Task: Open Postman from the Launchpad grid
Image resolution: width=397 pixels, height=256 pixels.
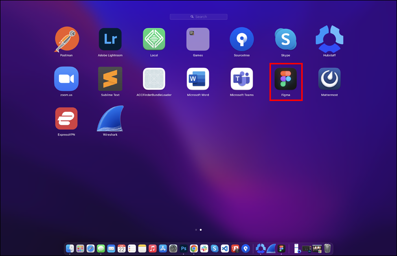Action: [66, 40]
